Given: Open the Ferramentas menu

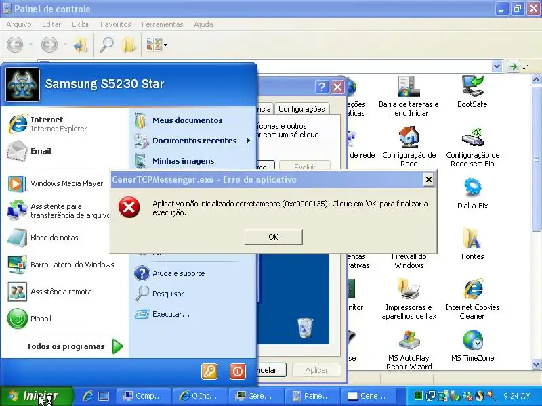Looking at the screenshot, I should (x=162, y=24).
